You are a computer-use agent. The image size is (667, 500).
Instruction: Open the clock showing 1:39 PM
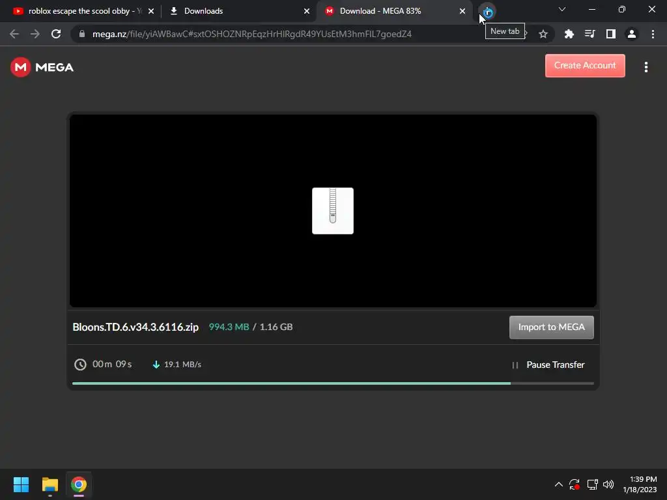click(640, 484)
